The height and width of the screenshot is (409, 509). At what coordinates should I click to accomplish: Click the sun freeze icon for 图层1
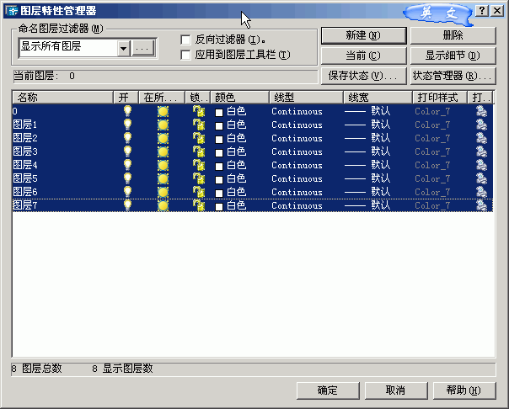point(163,125)
